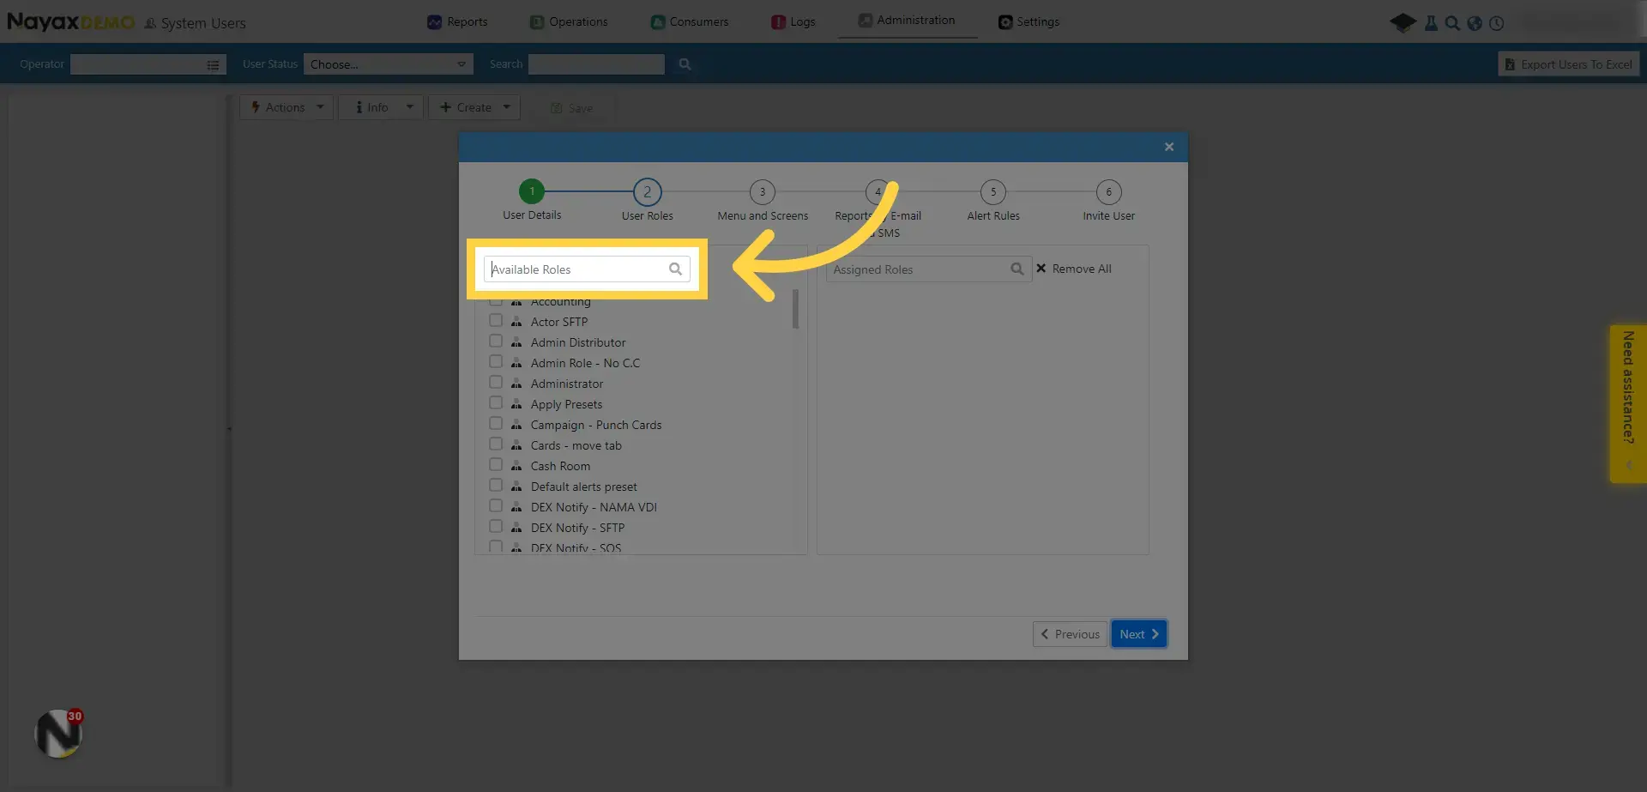This screenshot has height=792, width=1647.
Task: Select the Campaign - Punch Cards checkbox
Action: click(496, 424)
